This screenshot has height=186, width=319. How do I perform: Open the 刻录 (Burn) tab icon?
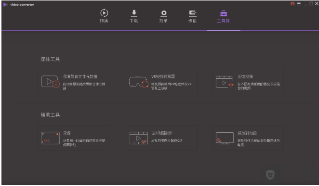tap(163, 13)
